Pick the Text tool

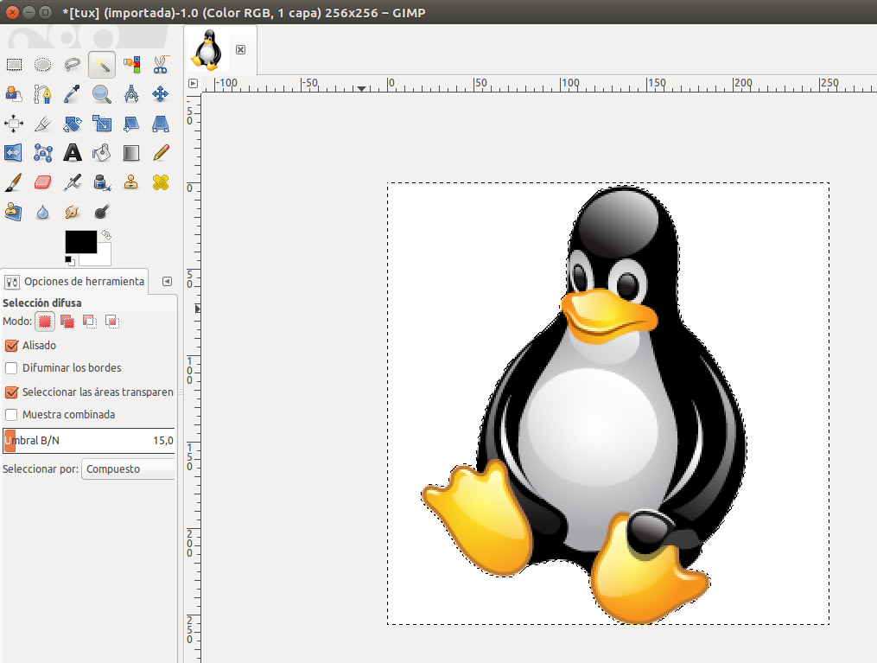pyautogui.click(x=72, y=152)
